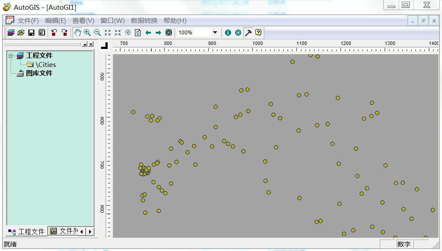Close the left project panel
The image size is (442, 251).
[91, 45]
